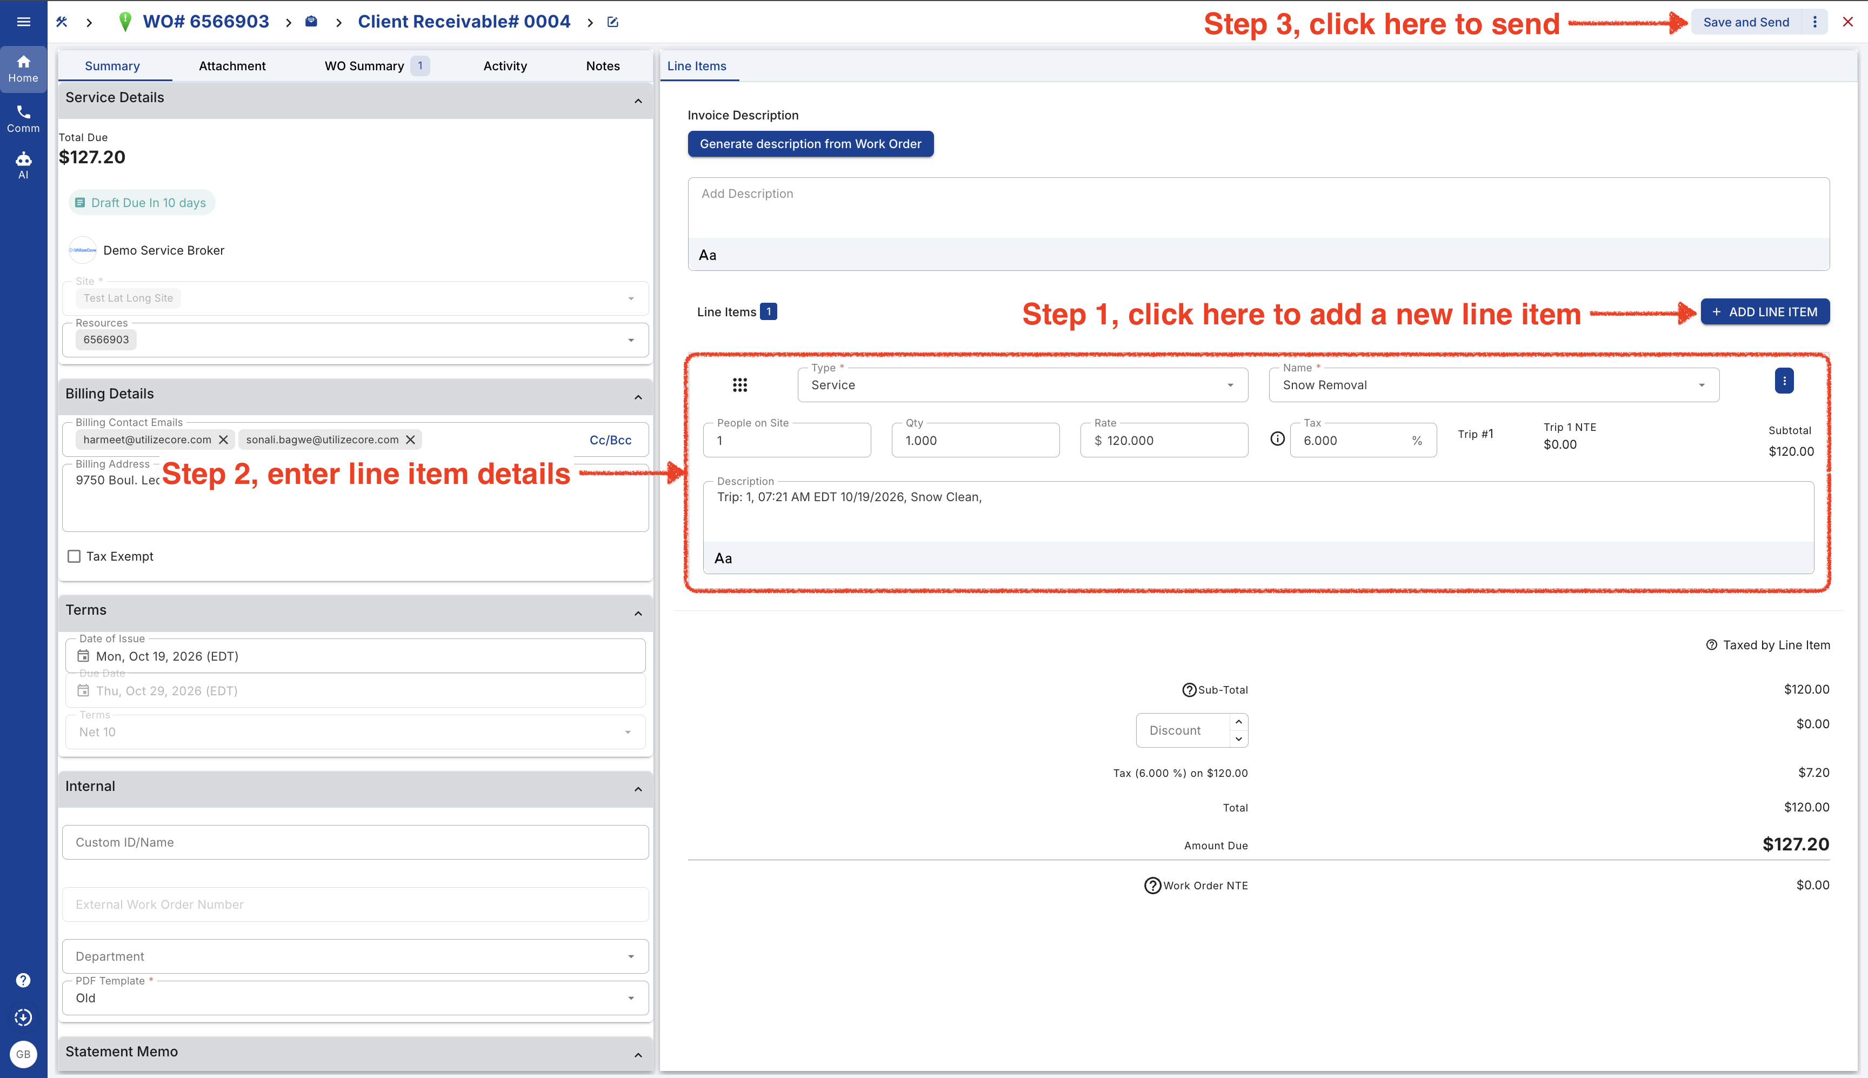1868x1078 pixels.
Task: Switch to the WO Summary tab
Action: (377, 66)
